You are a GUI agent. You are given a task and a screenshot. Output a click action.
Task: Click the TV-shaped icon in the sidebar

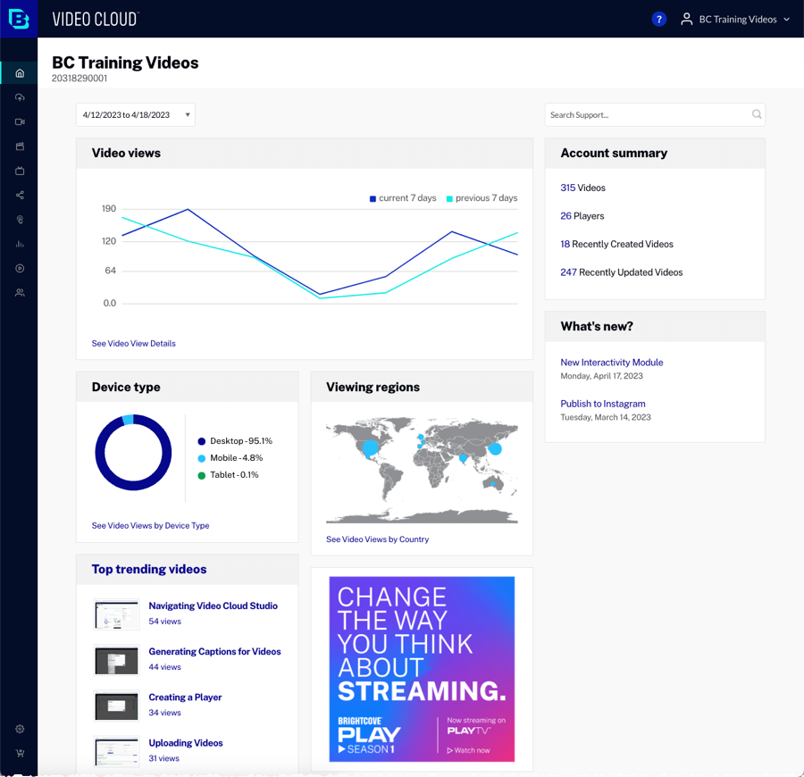coord(20,171)
